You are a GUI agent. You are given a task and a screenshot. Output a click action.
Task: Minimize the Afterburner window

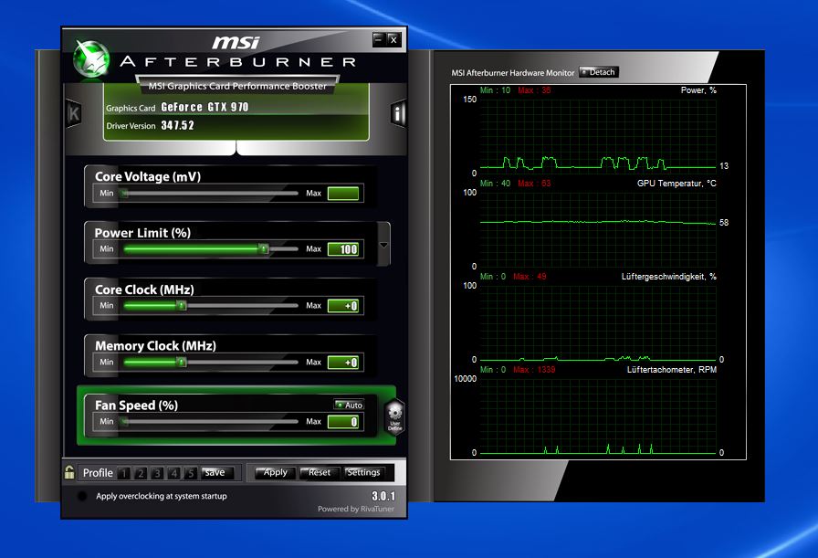point(379,39)
